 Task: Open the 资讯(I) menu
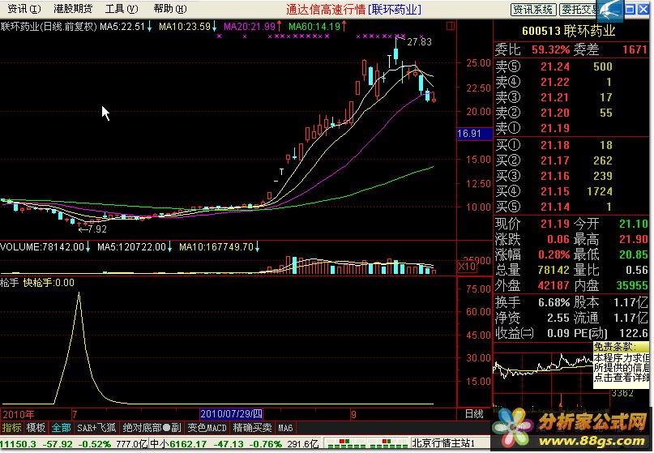click(24, 8)
